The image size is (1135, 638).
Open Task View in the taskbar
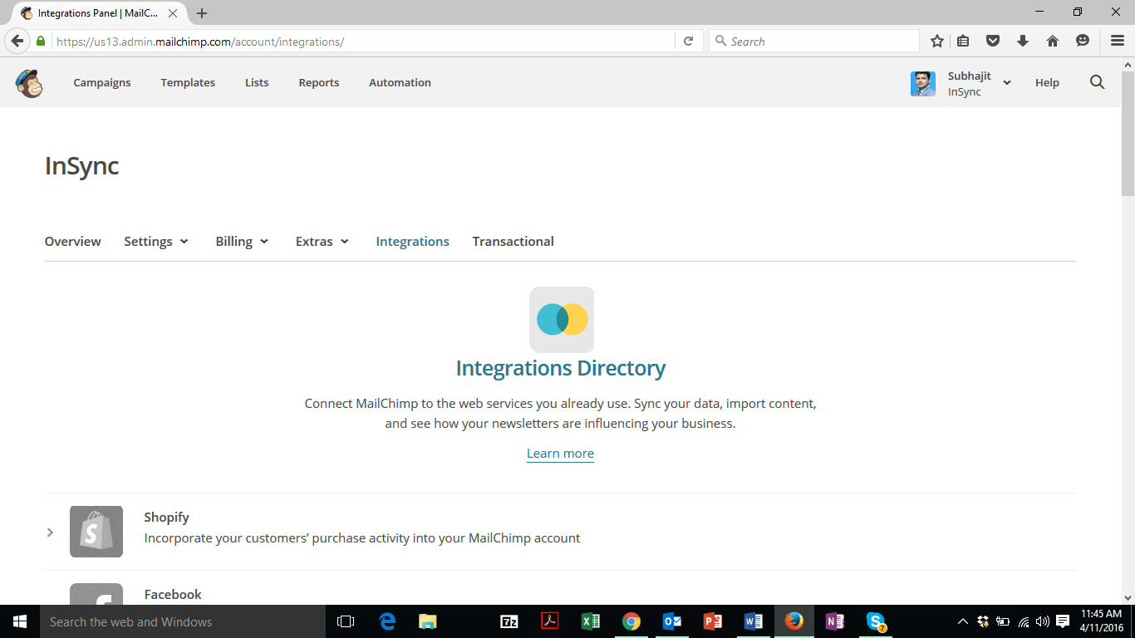pos(346,621)
